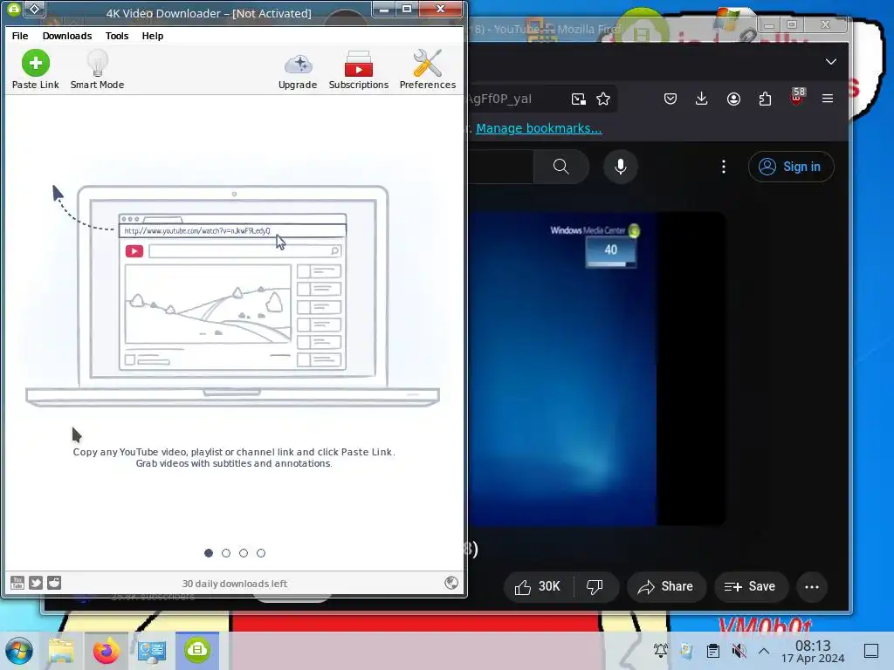Click the muted speaker tray icon

point(739,651)
